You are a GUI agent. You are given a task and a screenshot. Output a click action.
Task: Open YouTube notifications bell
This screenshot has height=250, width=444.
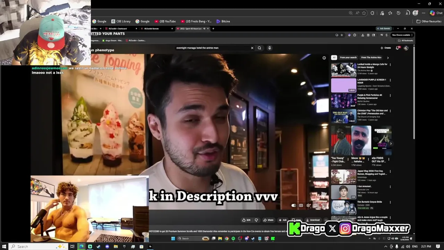(x=398, y=48)
